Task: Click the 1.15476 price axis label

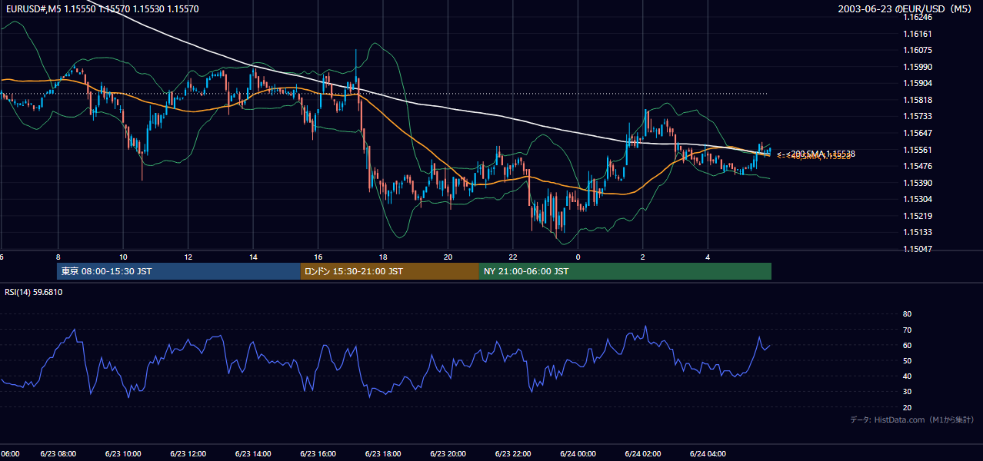Action: (918, 166)
